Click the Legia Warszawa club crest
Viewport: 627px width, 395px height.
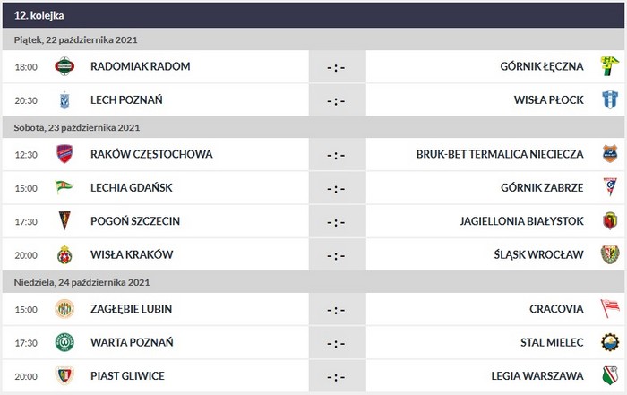click(x=610, y=375)
